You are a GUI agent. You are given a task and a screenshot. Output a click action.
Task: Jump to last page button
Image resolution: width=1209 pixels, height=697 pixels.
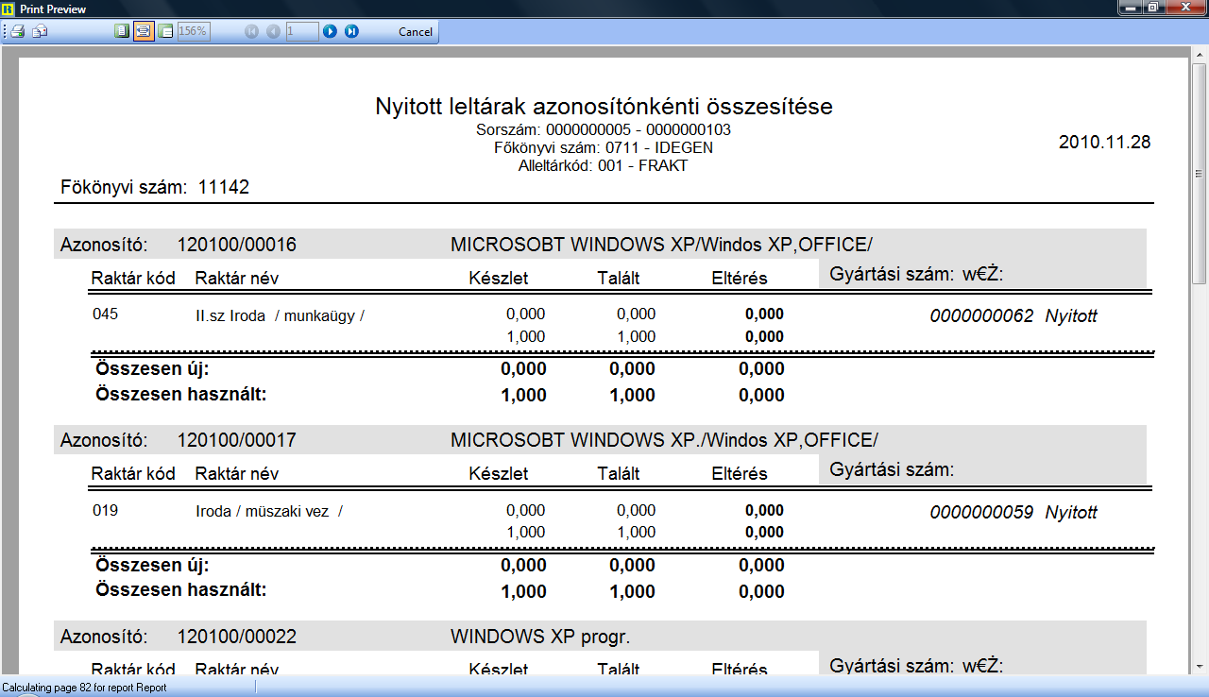351,31
